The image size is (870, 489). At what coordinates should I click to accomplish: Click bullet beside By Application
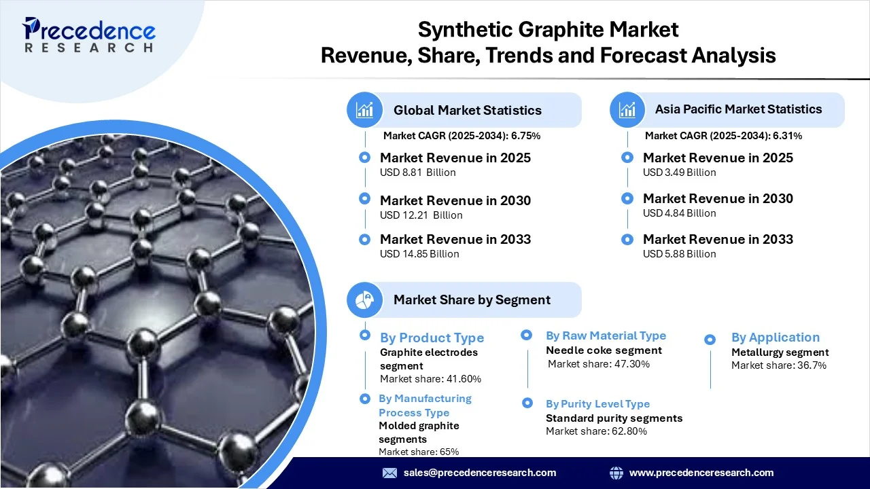[710, 340]
